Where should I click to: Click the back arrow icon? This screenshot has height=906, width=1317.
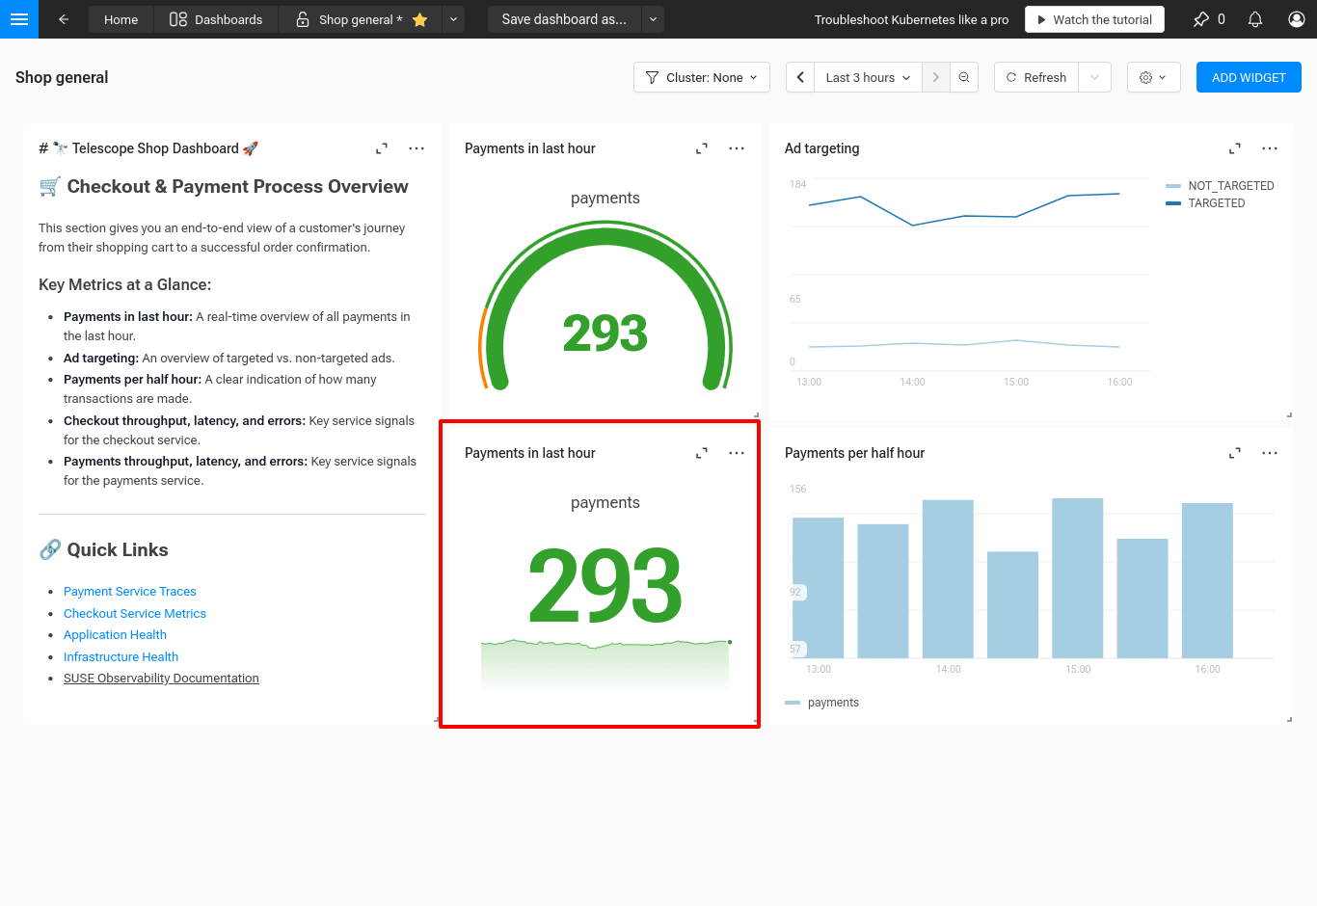tap(64, 19)
